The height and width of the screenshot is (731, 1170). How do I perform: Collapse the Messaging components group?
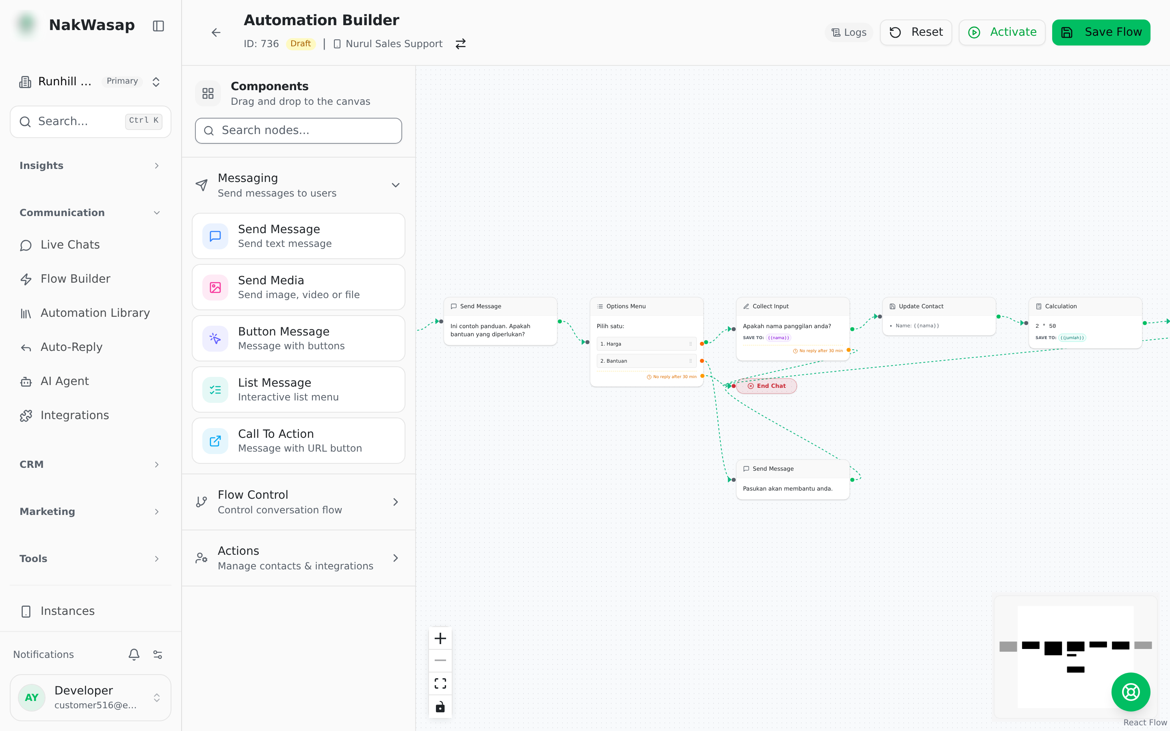[x=298, y=185]
